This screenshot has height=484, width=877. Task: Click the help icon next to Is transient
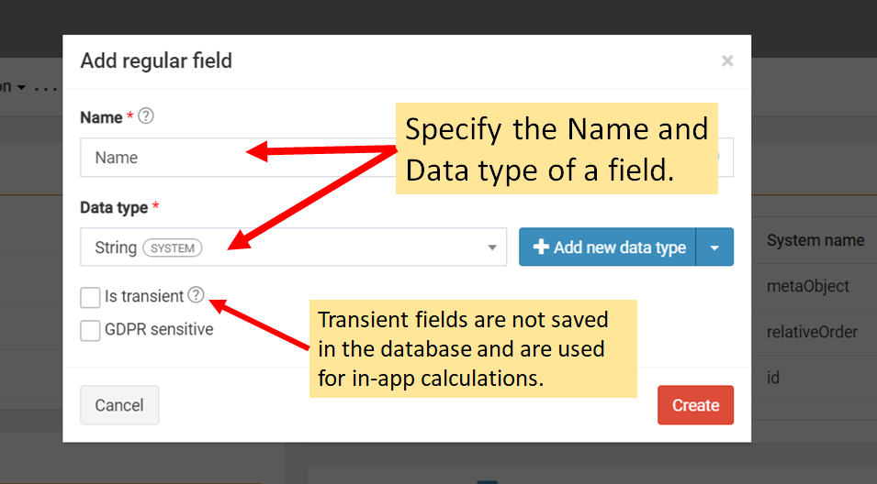coord(196,295)
